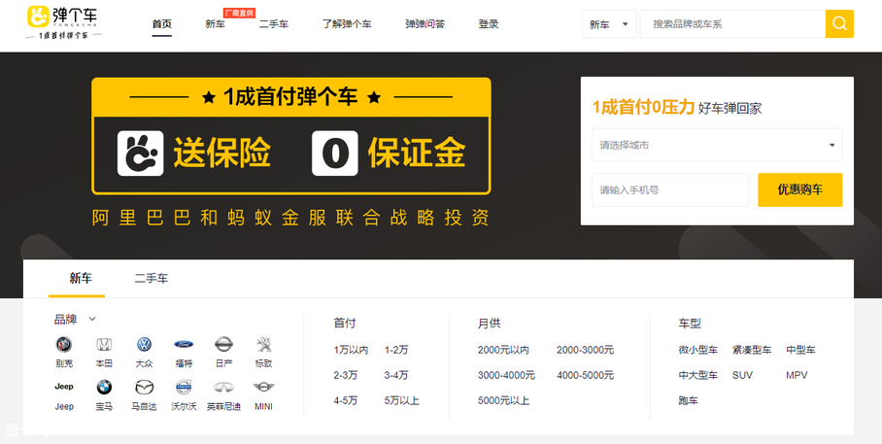Filter monthly payment 5000元以上
The width and height of the screenshot is (882, 444).
pyautogui.click(x=503, y=401)
